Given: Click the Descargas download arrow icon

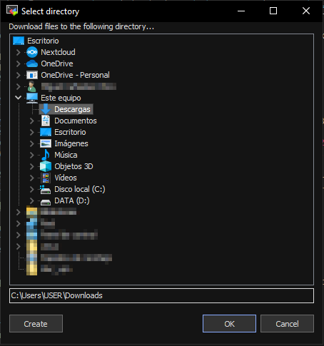Looking at the screenshot, I should coord(46,109).
